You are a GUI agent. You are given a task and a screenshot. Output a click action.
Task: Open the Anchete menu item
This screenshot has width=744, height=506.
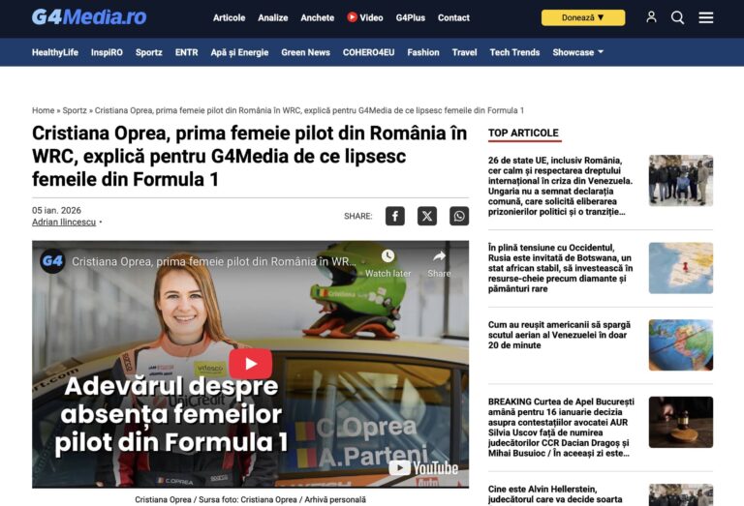point(318,17)
